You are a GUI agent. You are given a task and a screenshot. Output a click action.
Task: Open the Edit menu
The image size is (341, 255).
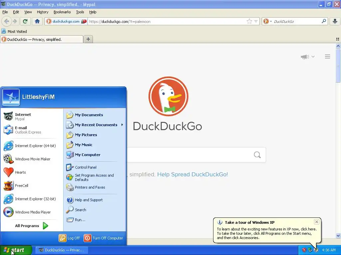(16, 12)
